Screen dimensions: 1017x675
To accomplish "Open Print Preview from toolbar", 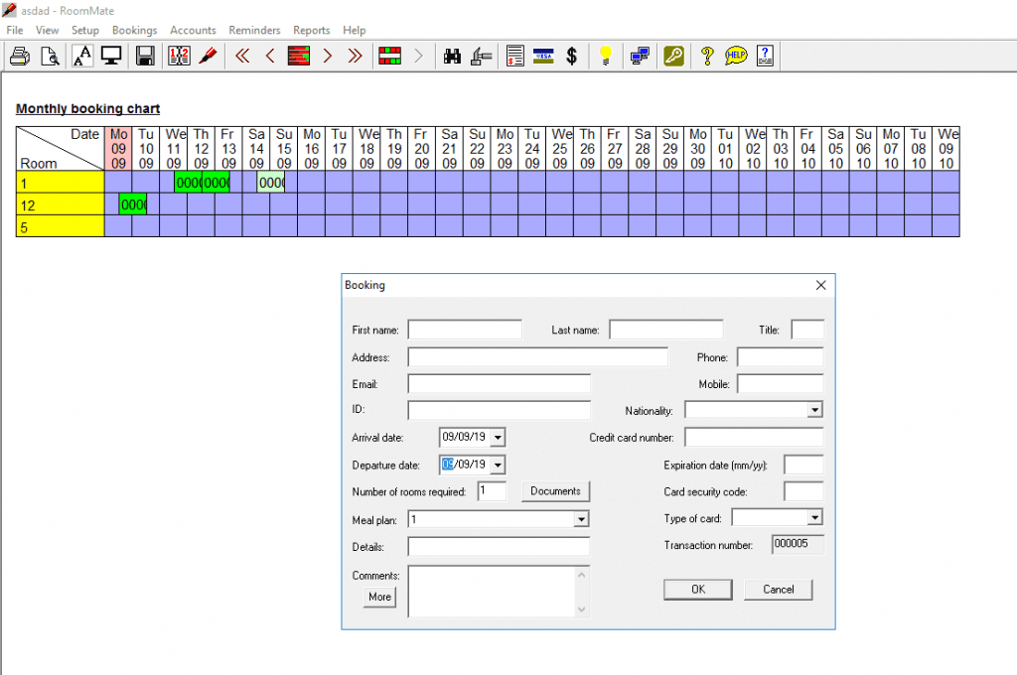I will tap(50, 57).
